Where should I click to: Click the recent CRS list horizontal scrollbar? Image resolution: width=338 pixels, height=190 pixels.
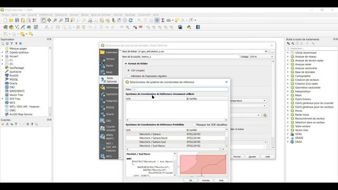pos(177,120)
